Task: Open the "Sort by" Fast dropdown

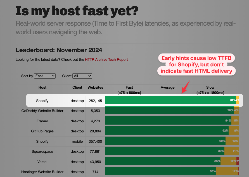Action: pyautogui.click(x=45, y=76)
